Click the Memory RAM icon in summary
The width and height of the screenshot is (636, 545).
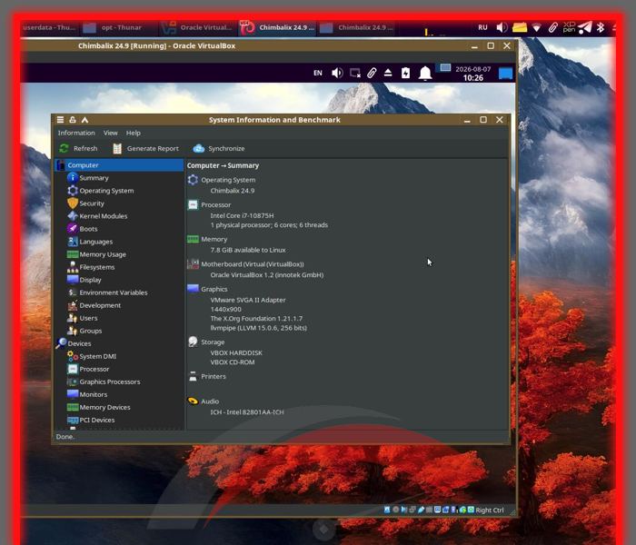click(193, 239)
